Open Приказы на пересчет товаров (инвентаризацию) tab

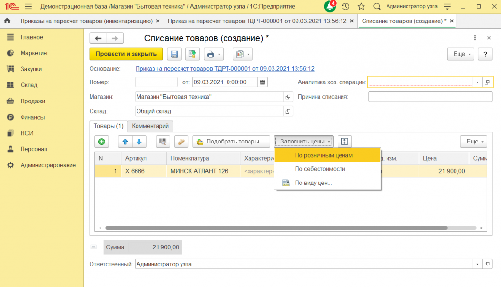[87, 21]
